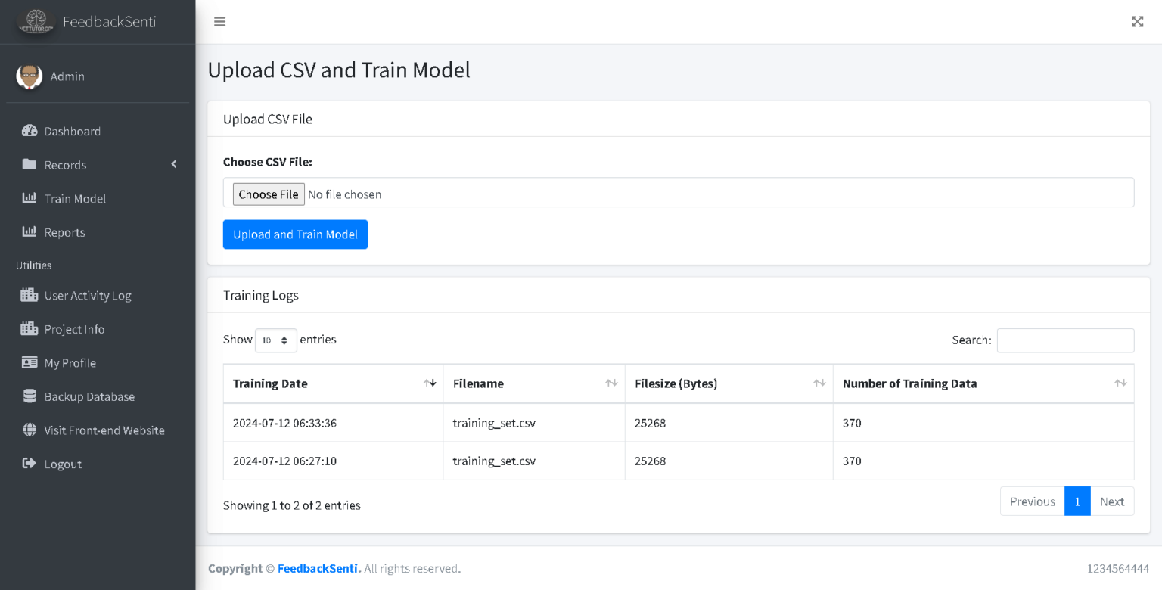Click the Filename column sort arrows

coord(611,383)
